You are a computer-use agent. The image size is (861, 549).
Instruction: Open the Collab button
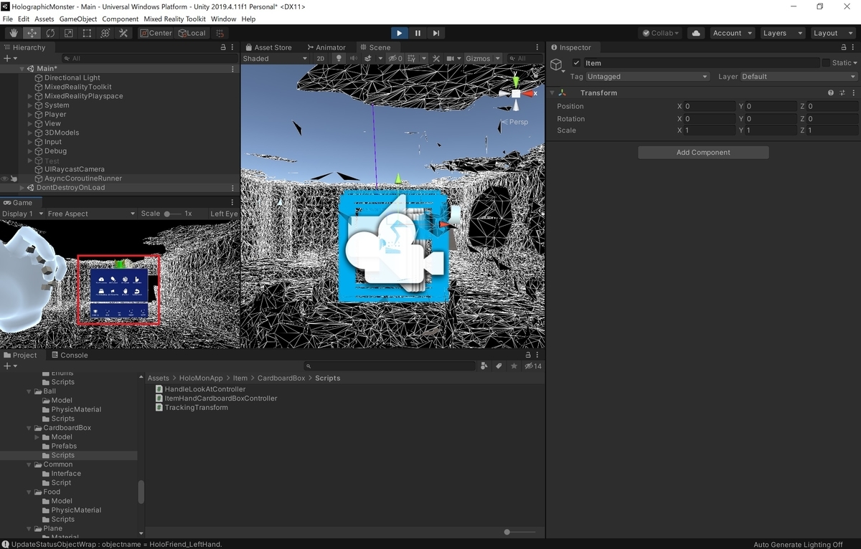coord(662,33)
